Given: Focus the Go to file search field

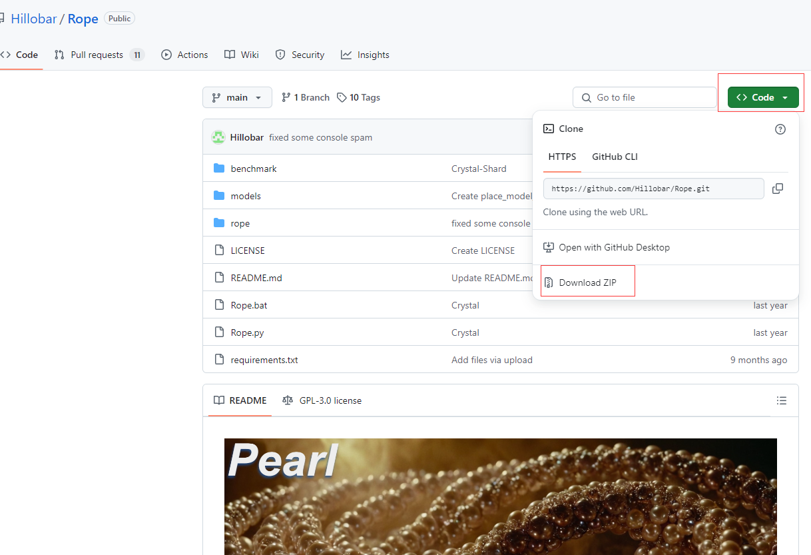Looking at the screenshot, I should 645,97.
